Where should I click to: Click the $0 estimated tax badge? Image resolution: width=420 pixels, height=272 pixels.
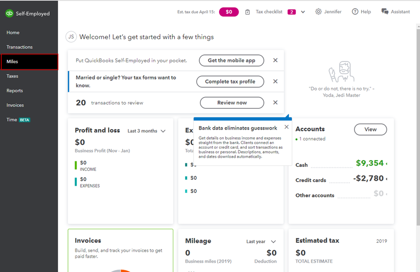tap(229, 12)
